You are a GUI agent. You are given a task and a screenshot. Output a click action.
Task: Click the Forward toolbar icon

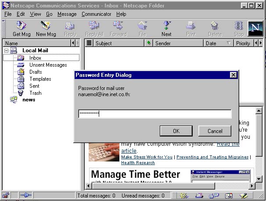coord(118,25)
